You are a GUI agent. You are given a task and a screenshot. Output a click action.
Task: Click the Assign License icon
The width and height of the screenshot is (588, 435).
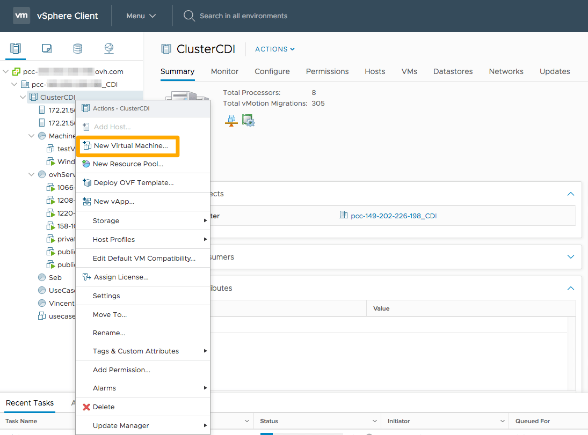tap(86, 277)
